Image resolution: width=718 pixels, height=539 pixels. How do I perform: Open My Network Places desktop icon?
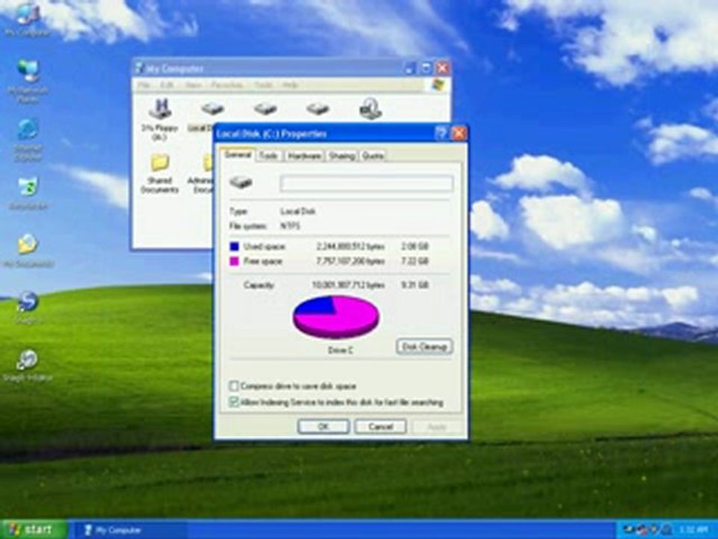(28, 80)
